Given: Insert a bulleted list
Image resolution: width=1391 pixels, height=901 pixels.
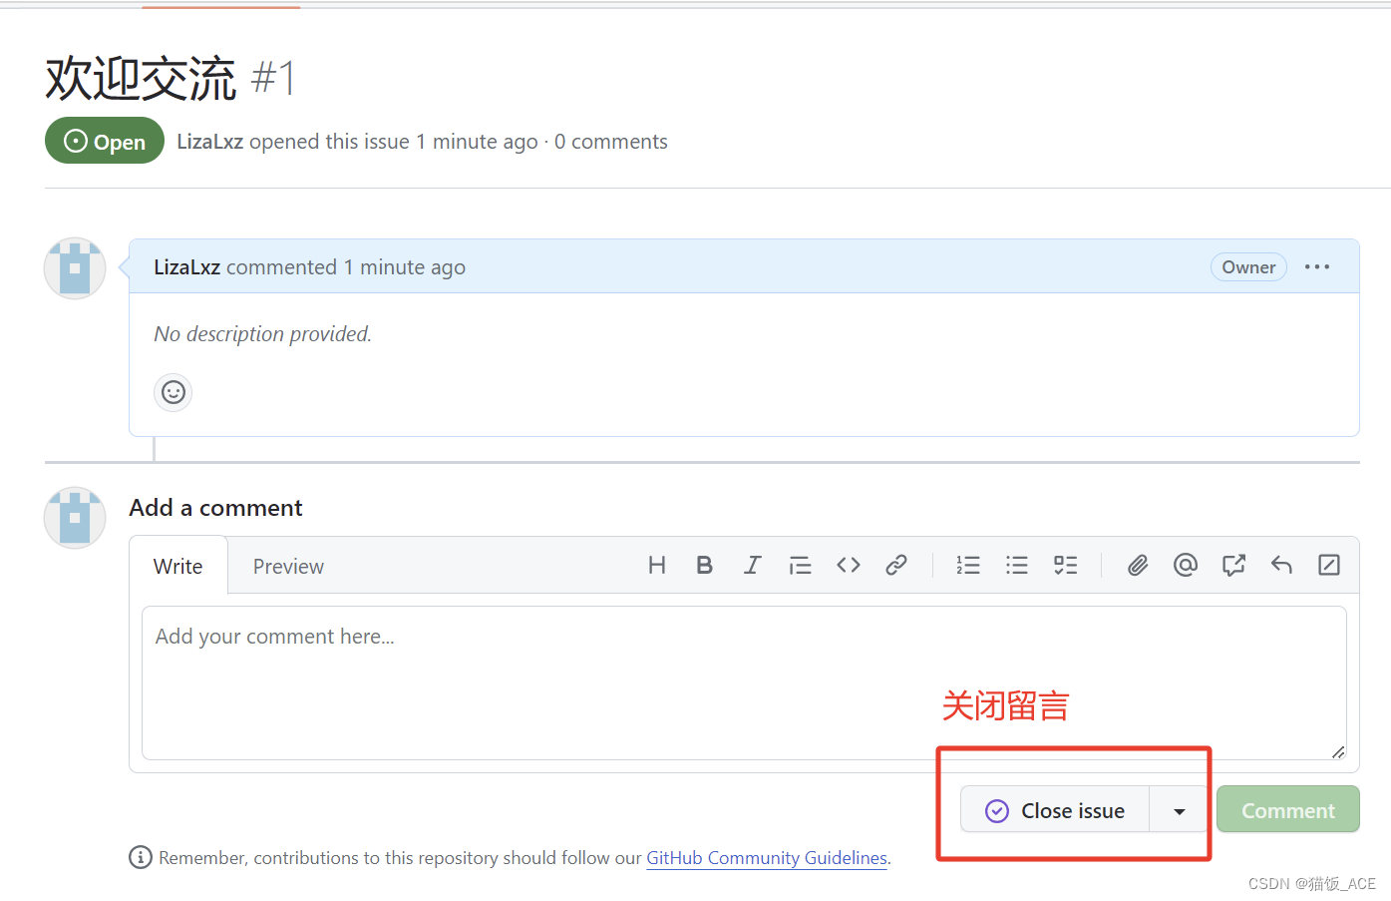Looking at the screenshot, I should pyautogui.click(x=1016, y=566).
